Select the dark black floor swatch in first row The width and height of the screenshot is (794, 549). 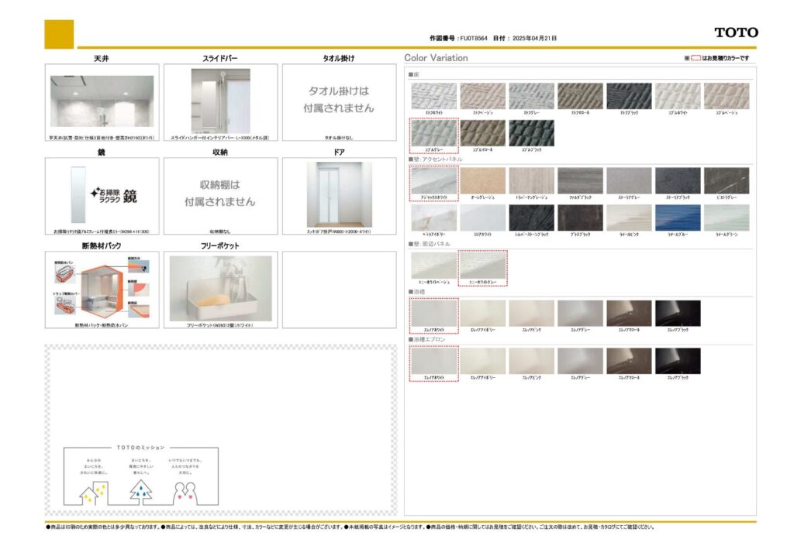pyautogui.click(x=628, y=96)
